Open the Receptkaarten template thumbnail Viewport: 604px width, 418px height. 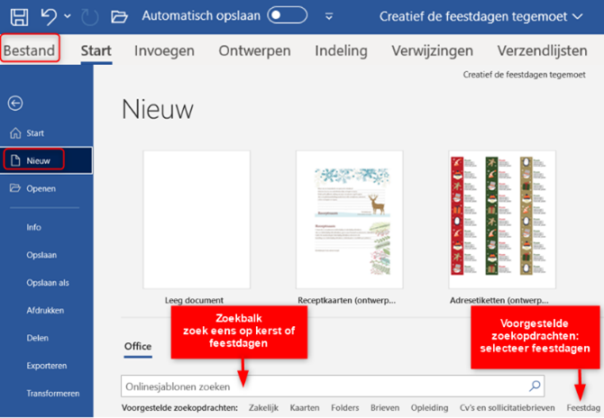point(350,220)
